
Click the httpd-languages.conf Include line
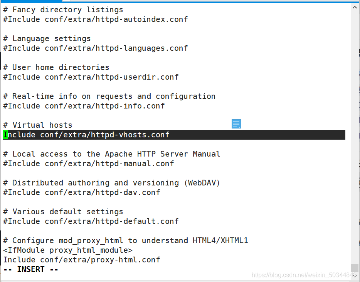(96, 48)
